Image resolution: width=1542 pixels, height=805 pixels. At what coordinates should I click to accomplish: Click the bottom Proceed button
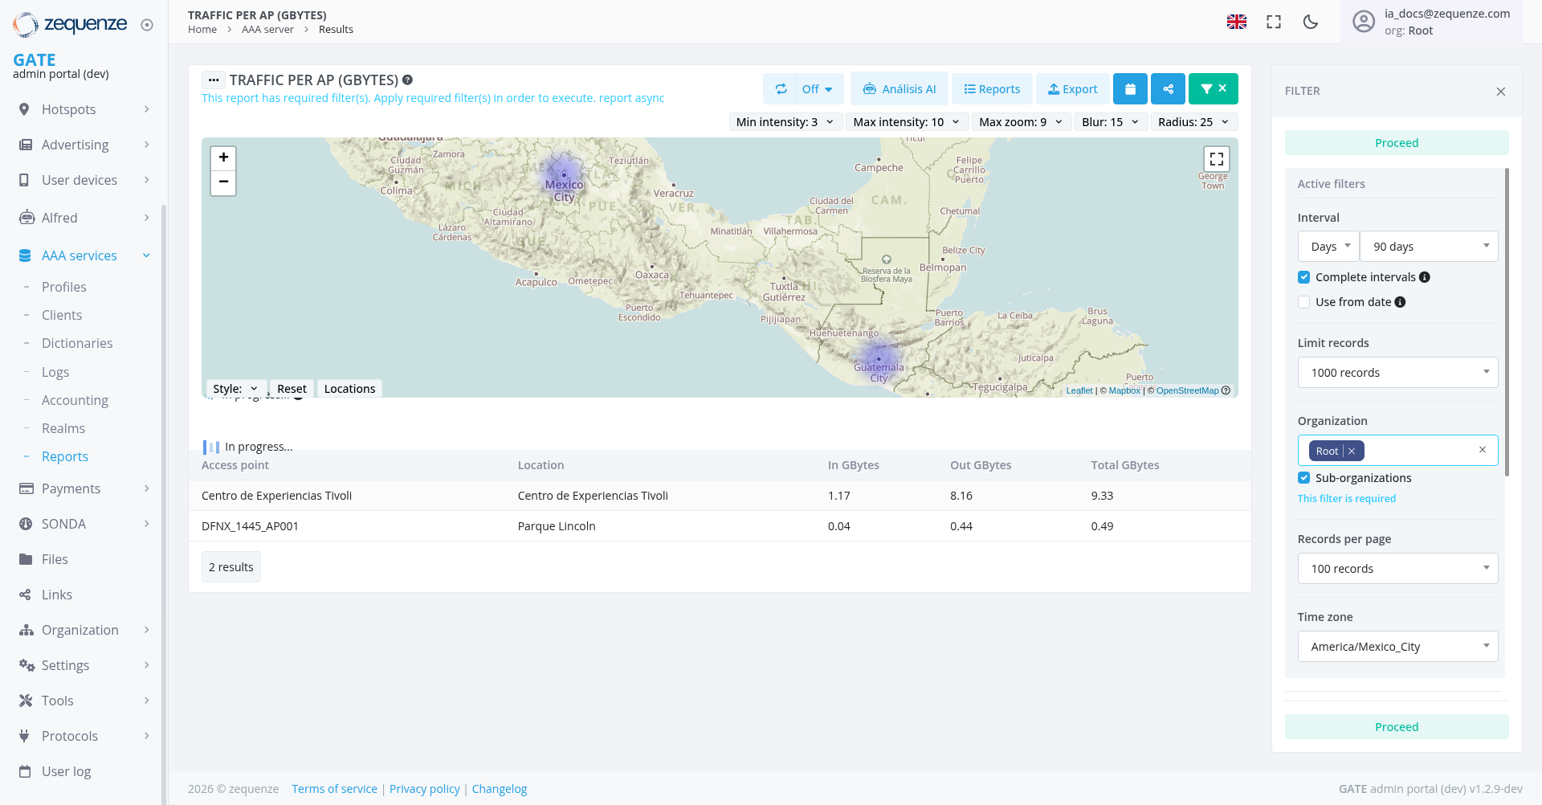tap(1397, 727)
